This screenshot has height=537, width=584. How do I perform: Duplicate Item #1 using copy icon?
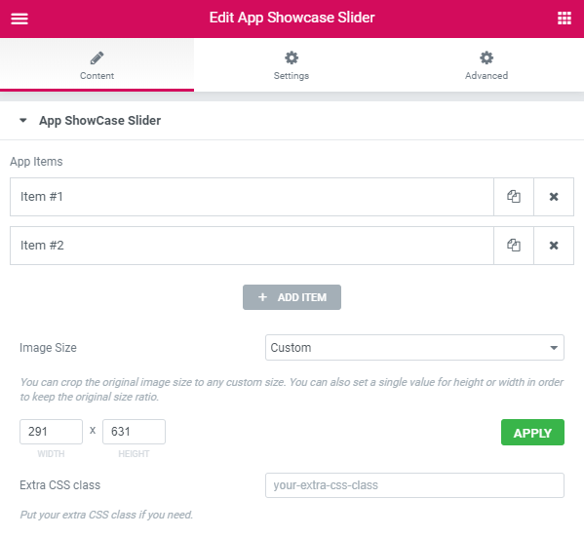tap(514, 197)
